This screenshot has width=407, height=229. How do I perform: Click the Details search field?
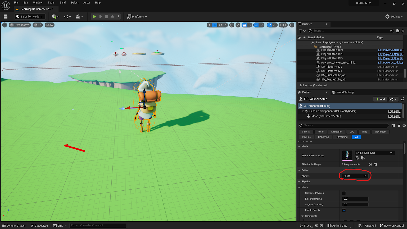pos(343,125)
